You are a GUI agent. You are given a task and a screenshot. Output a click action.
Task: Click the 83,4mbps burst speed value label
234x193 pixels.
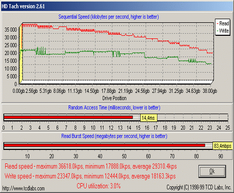click(223, 146)
